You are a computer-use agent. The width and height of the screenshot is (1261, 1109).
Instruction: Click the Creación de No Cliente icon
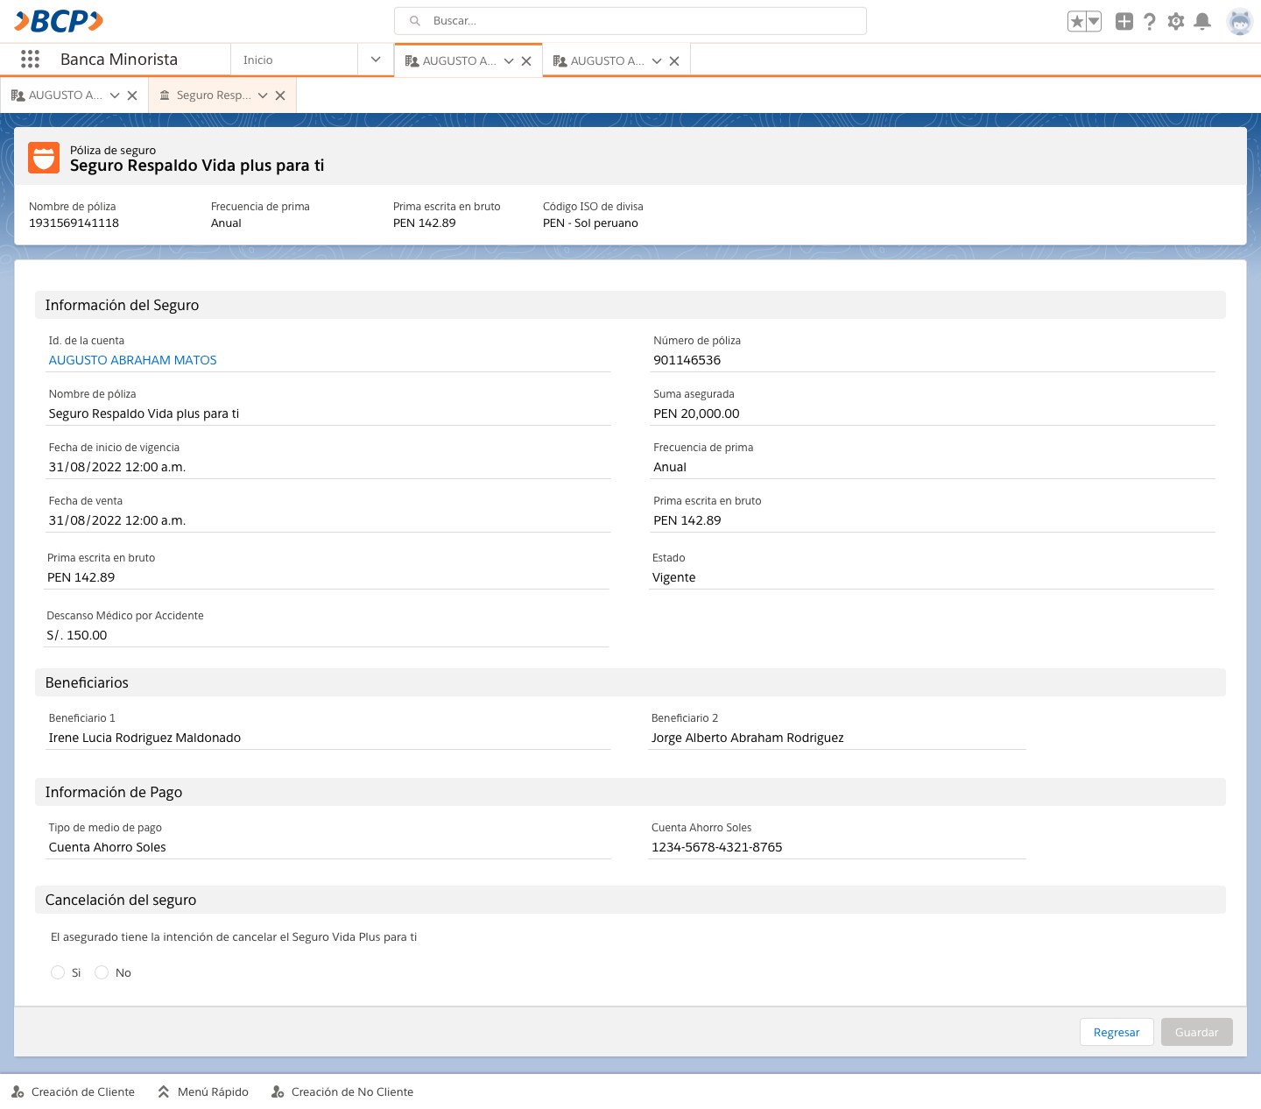coord(278,1091)
